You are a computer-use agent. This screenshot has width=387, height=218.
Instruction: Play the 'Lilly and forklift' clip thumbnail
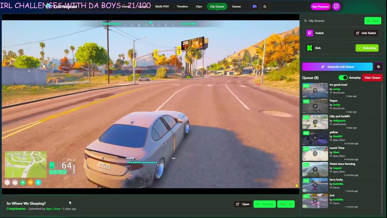[315, 122]
